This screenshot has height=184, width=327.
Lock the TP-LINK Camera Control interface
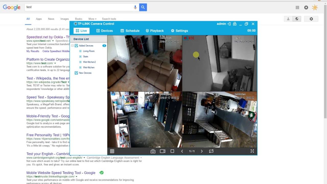pos(235,24)
